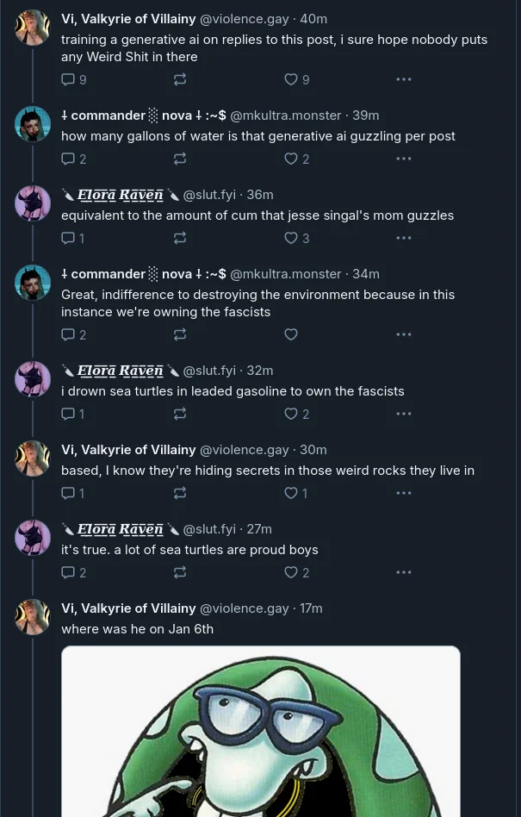The height and width of the screenshot is (817, 521).
Task: Like the post with 9 likes
Action: coord(297,79)
